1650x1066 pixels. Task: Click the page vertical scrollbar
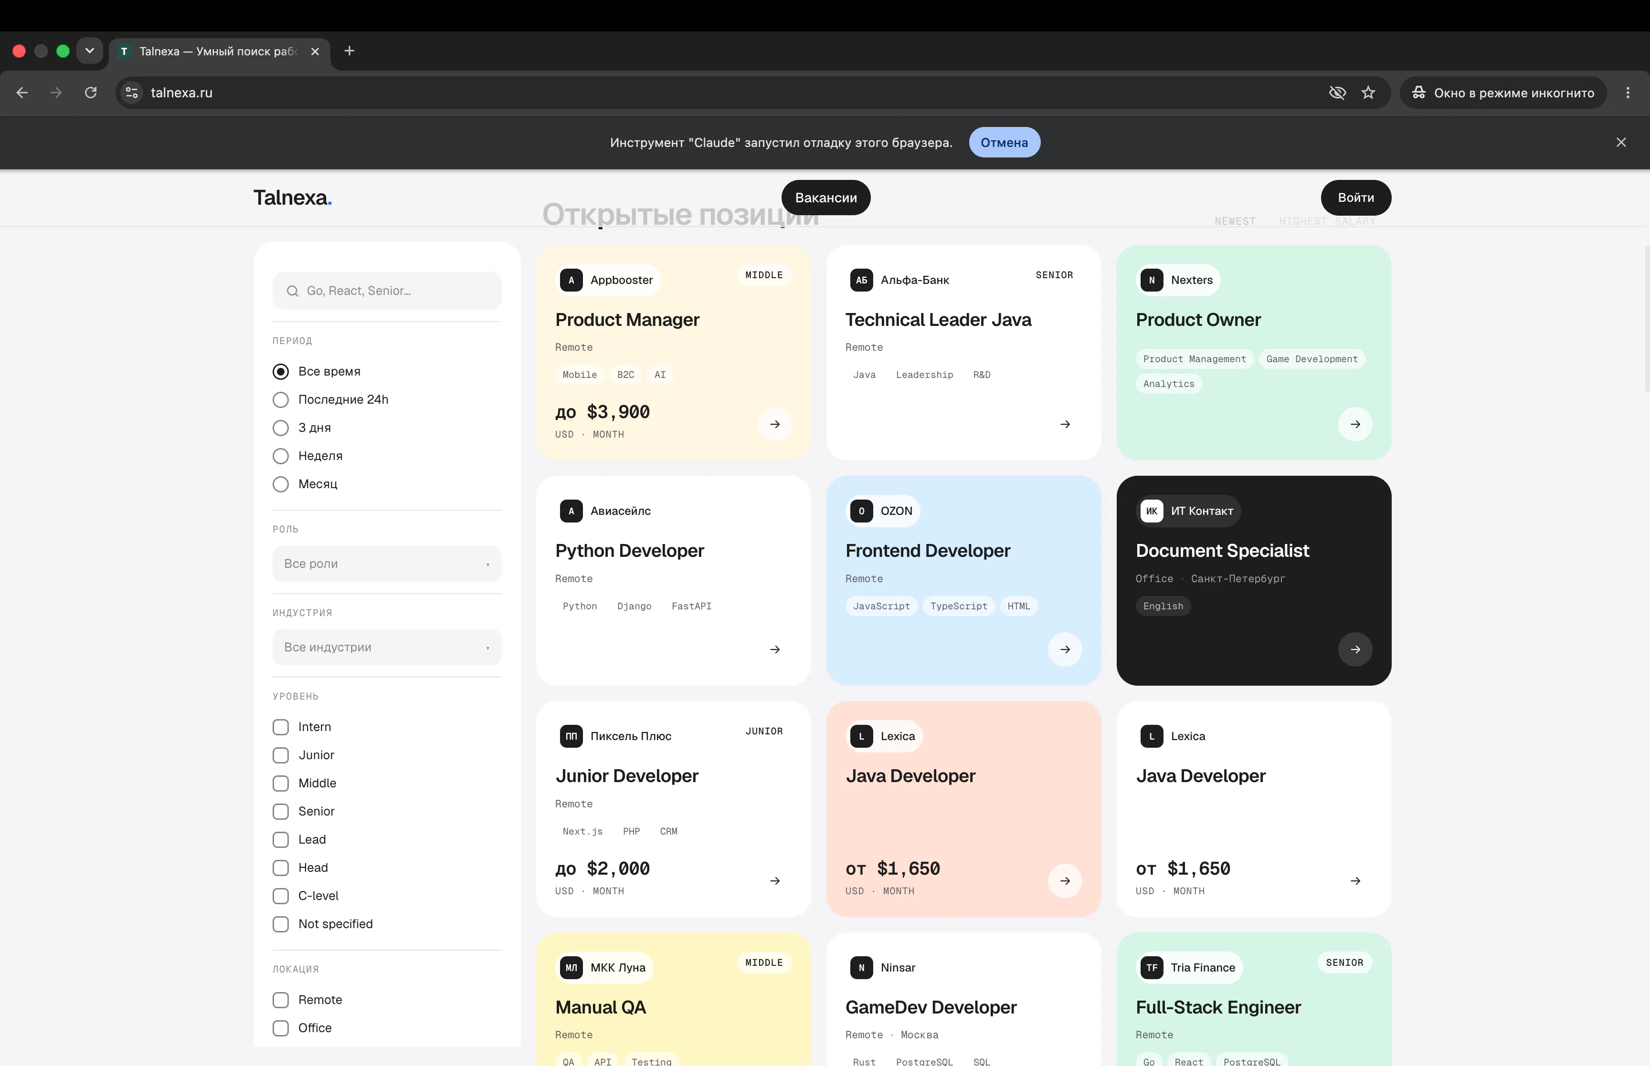pos(1647,318)
